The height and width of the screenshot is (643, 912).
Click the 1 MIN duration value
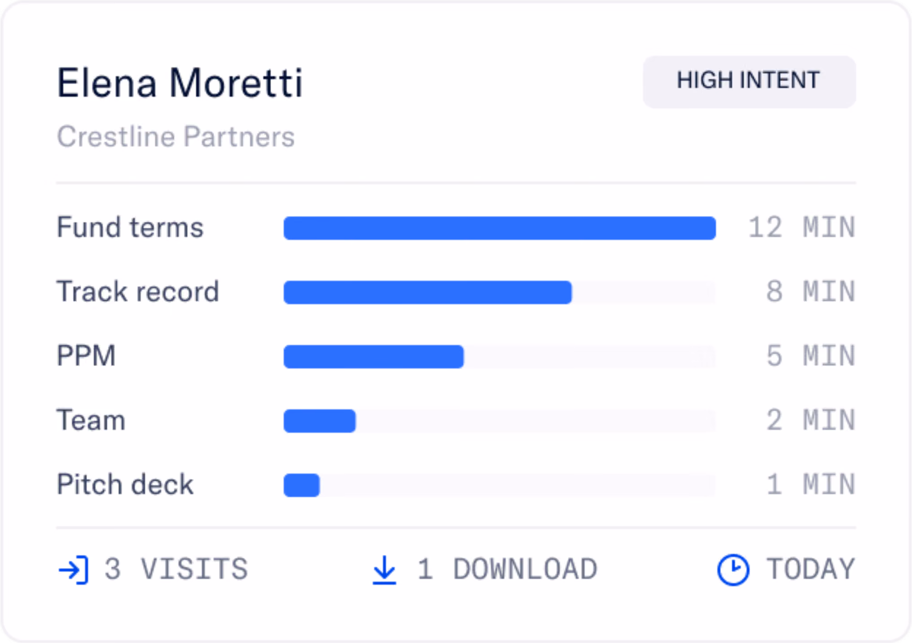pos(811,484)
